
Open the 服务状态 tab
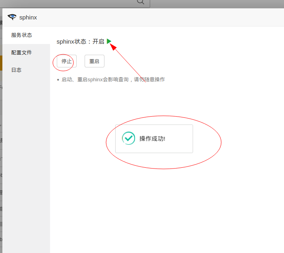(27, 35)
